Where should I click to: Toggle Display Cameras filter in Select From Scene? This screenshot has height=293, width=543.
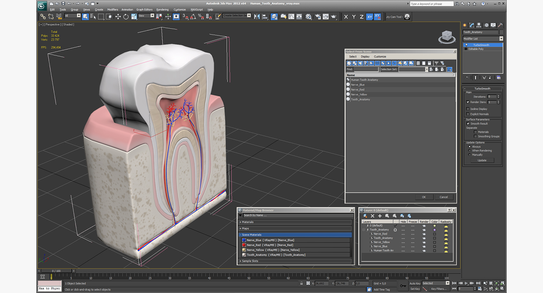coord(366,63)
